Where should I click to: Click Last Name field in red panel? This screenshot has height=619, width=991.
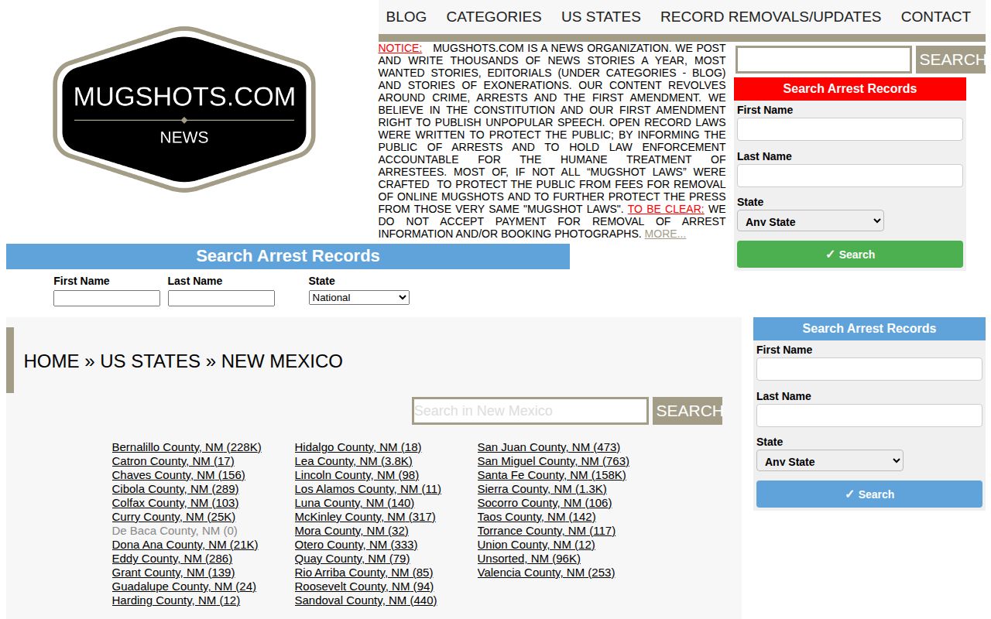tap(849, 176)
